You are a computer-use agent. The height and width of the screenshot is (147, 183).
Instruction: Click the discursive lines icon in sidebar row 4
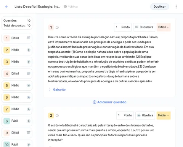click(29, 73)
